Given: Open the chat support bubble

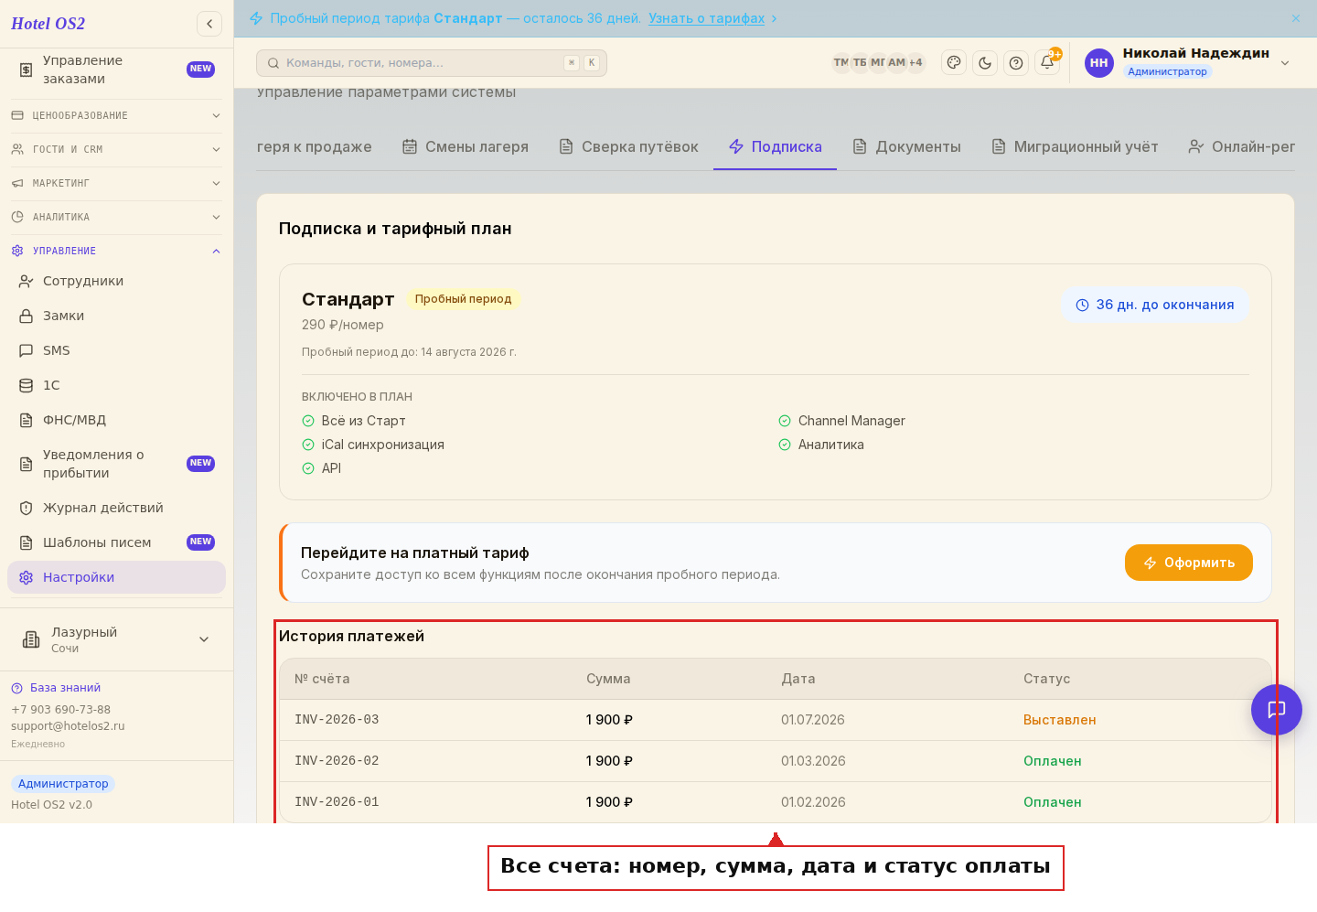Looking at the screenshot, I should [x=1277, y=710].
